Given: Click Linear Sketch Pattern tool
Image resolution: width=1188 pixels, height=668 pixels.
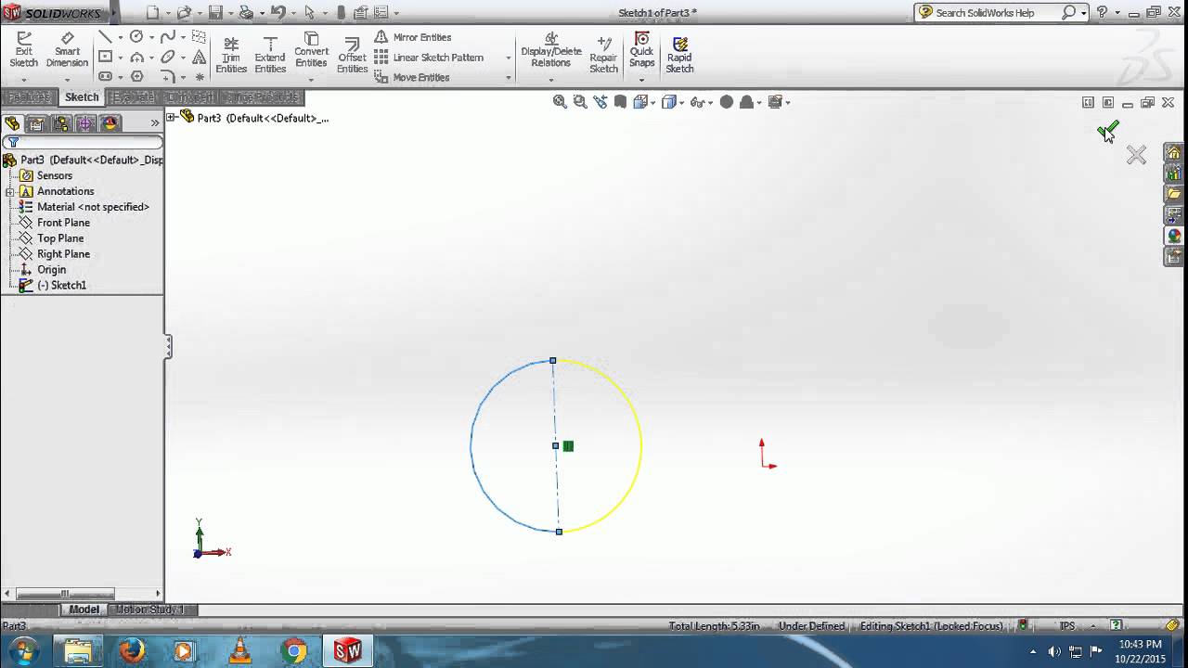Looking at the screenshot, I should (429, 58).
